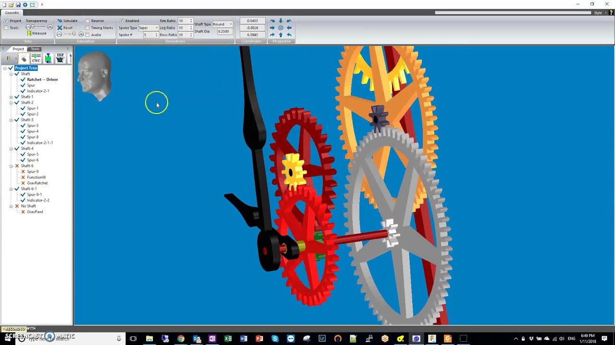Click the down arrow view in Perspective group
The image size is (615, 345).
pos(281,21)
